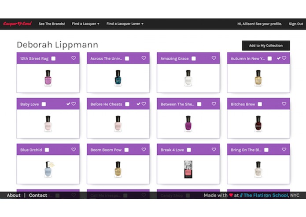The image size is (306, 217).
Task: Click Add to My Collection button
Action: pos(266,46)
